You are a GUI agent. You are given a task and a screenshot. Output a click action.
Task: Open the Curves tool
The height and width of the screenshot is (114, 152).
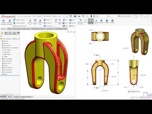pyautogui.click(x=85, y=21)
